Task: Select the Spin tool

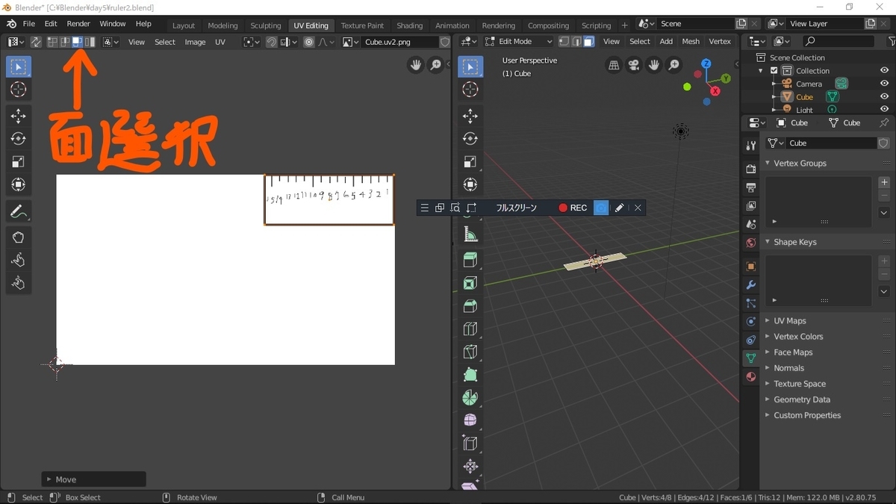Action: pyautogui.click(x=470, y=398)
